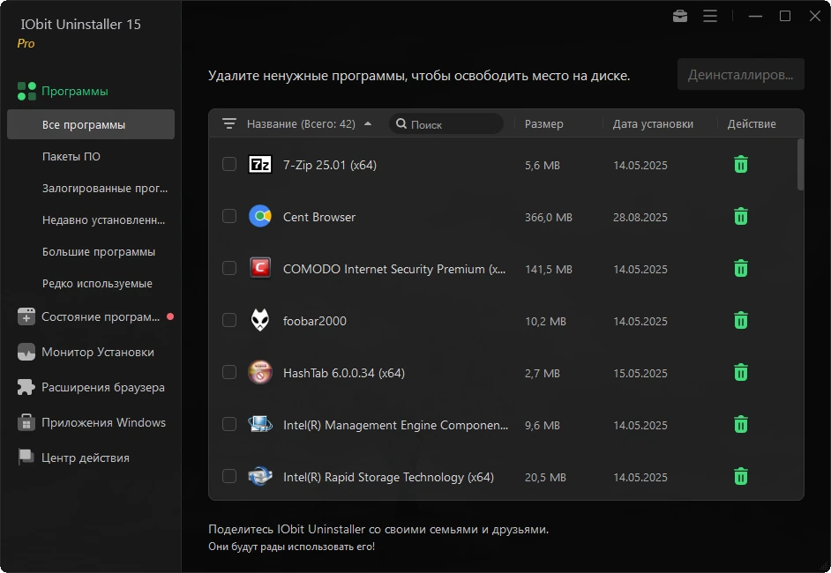The image size is (831, 573).
Task: Delete HashTab 6.0.0.34 with trash icon
Action: point(741,372)
